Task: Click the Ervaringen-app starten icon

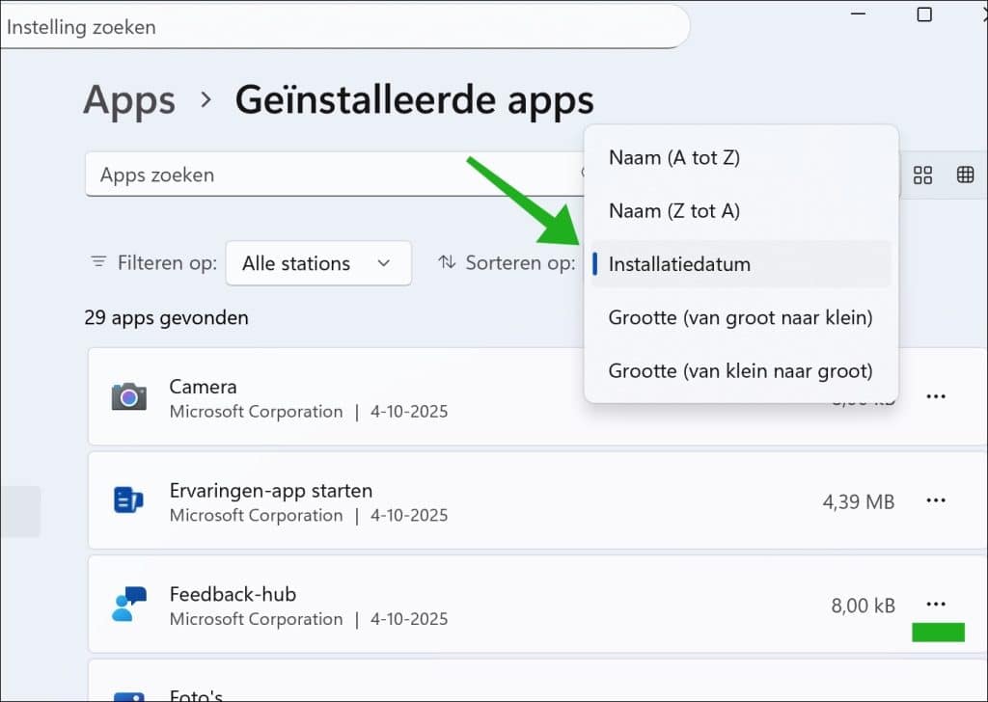Action: (129, 500)
